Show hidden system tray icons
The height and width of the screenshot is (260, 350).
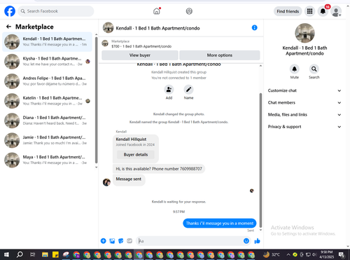click(x=288, y=254)
